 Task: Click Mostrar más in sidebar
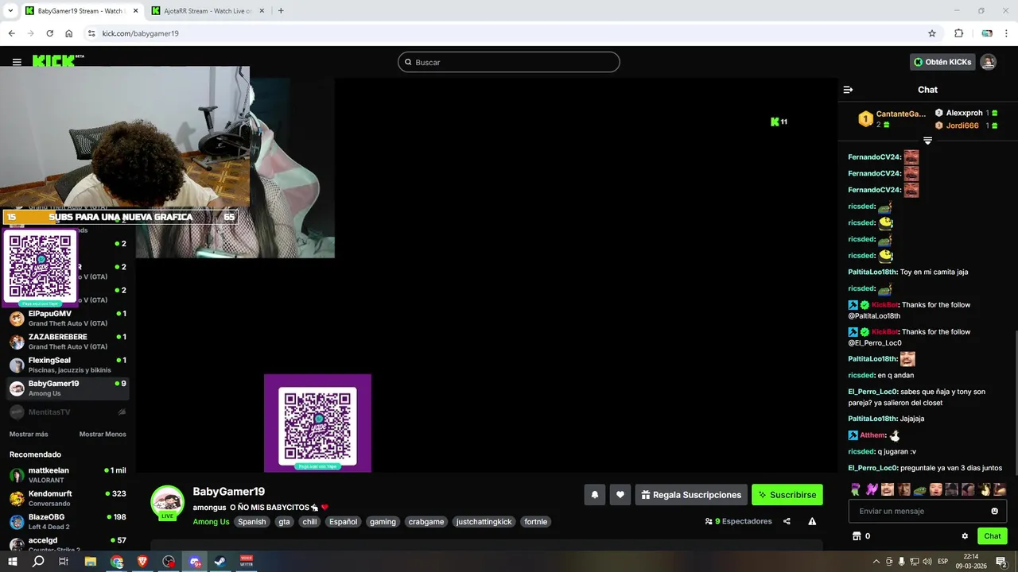pyautogui.click(x=29, y=435)
